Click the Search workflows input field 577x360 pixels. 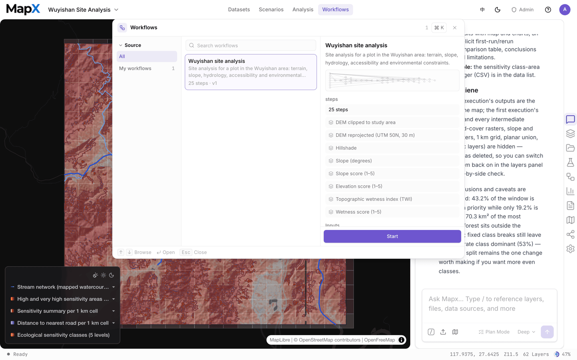click(251, 46)
